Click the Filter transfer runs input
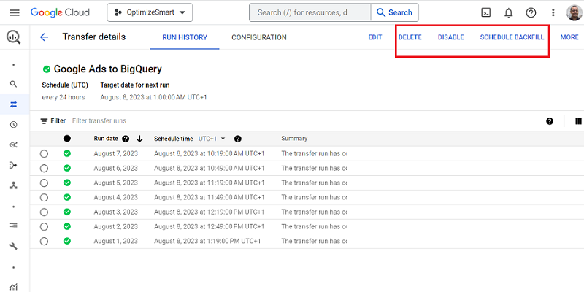This screenshot has height=292, width=584. 99,121
